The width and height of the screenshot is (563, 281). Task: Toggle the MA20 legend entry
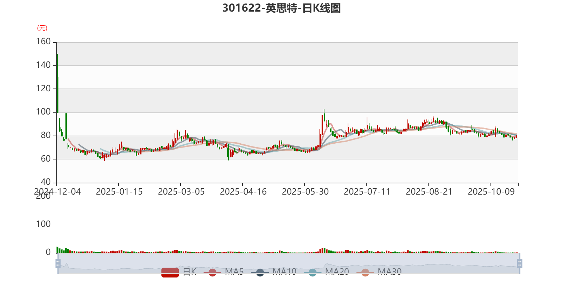coord(327,272)
